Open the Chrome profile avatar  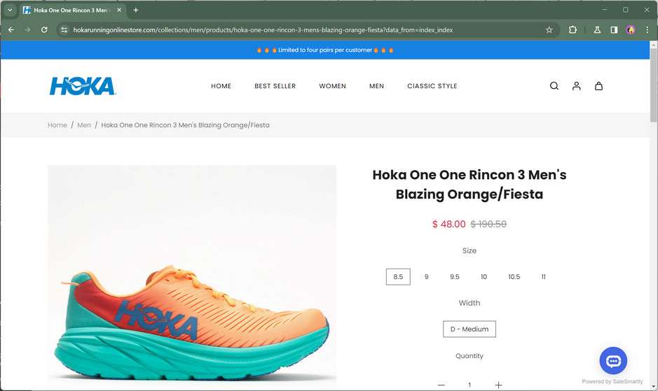(630, 30)
